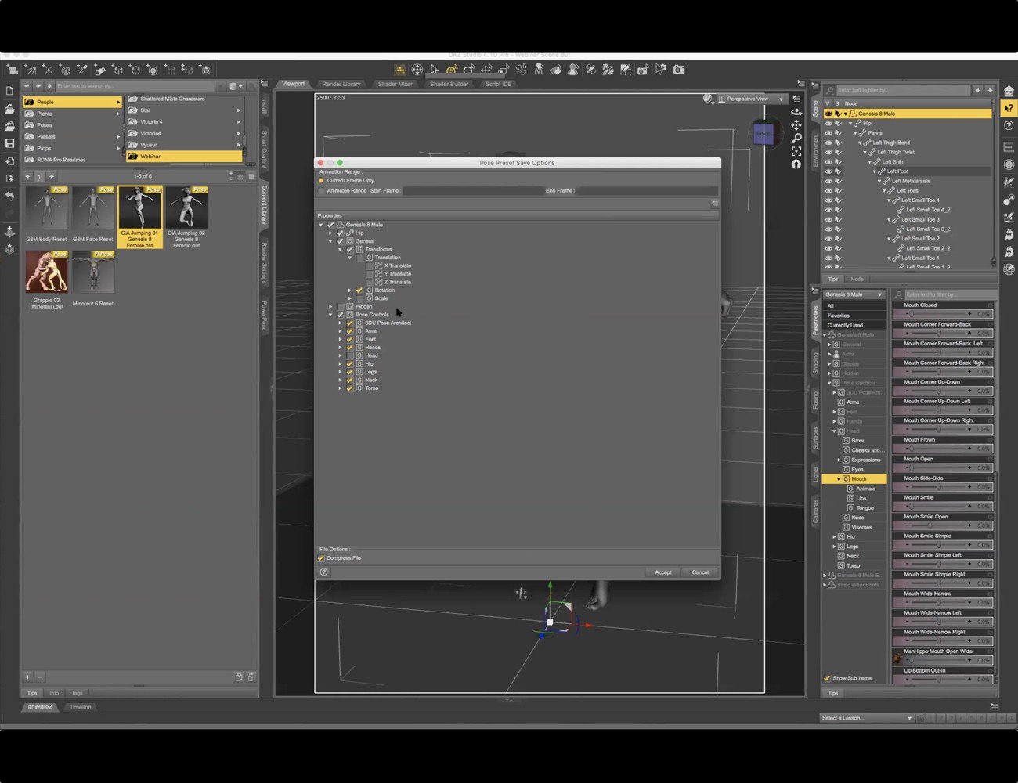The height and width of the screenshot is (783, 1018).
Task: Click the plus add icon in Content Library
Action: tap(27, 677)
